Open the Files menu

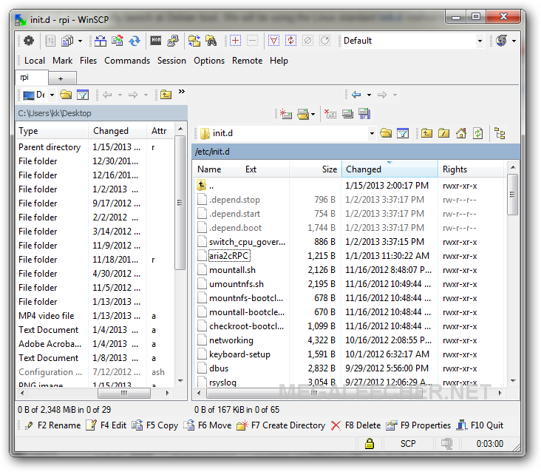point(89,61)
